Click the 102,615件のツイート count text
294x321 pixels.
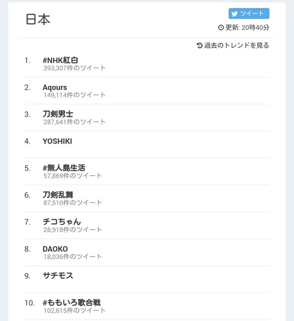point(74,311)
